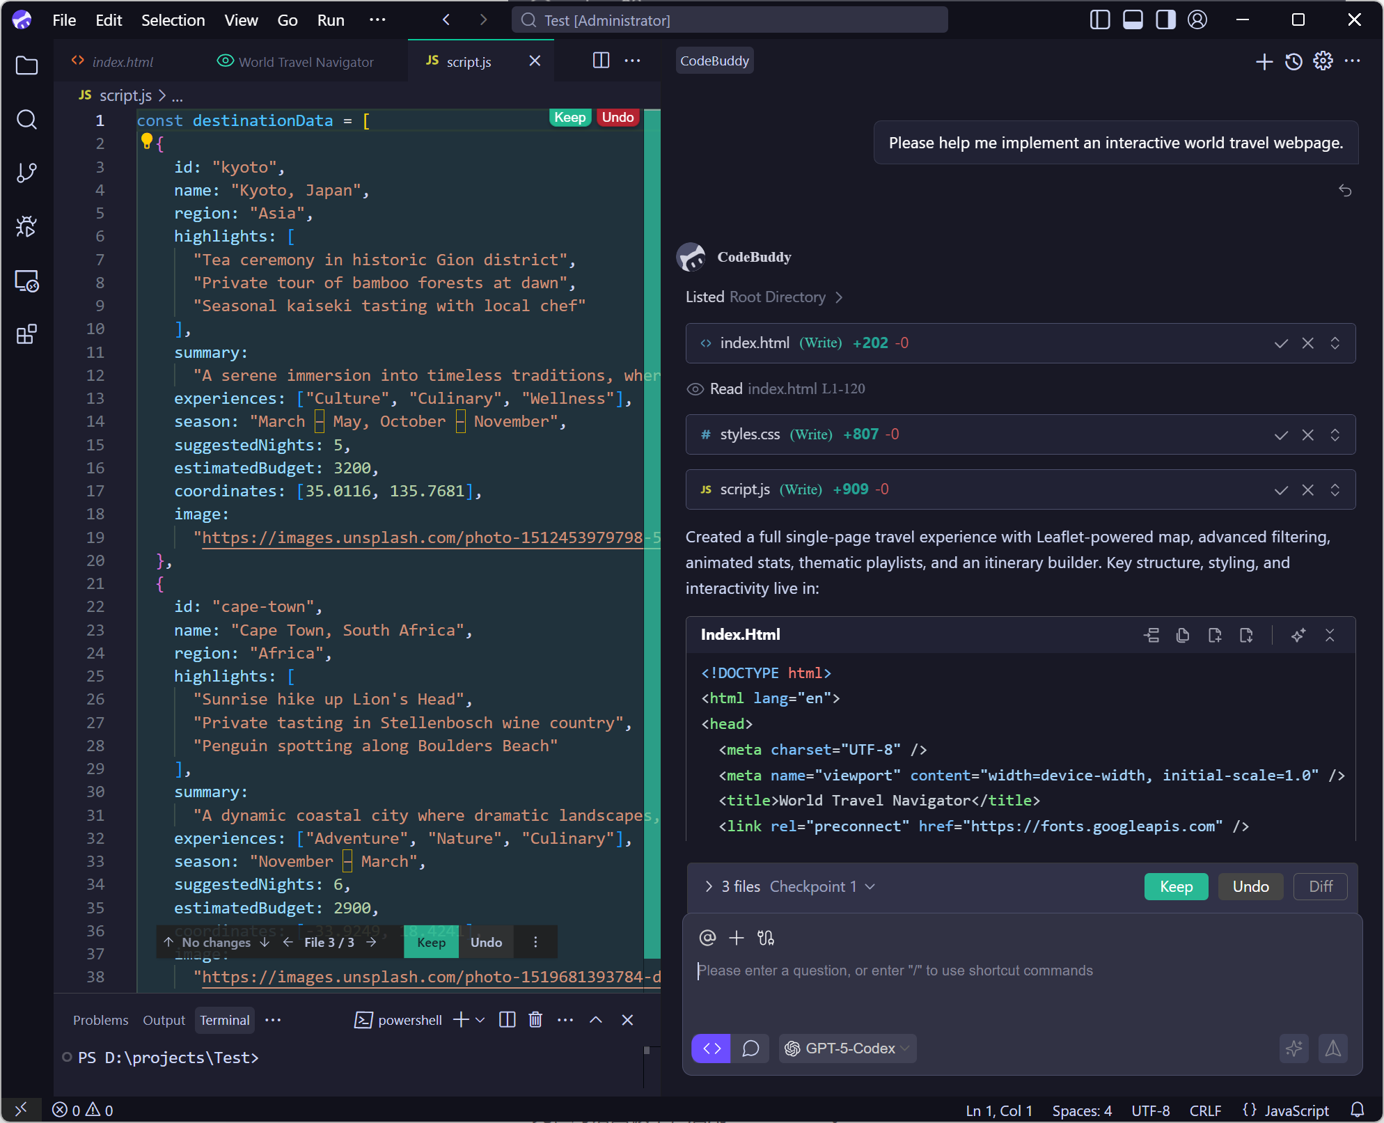This screenshot has height=1123, width=1384.
Task: Toggle the primary sidebar layout button
Action: (1099, 20)
